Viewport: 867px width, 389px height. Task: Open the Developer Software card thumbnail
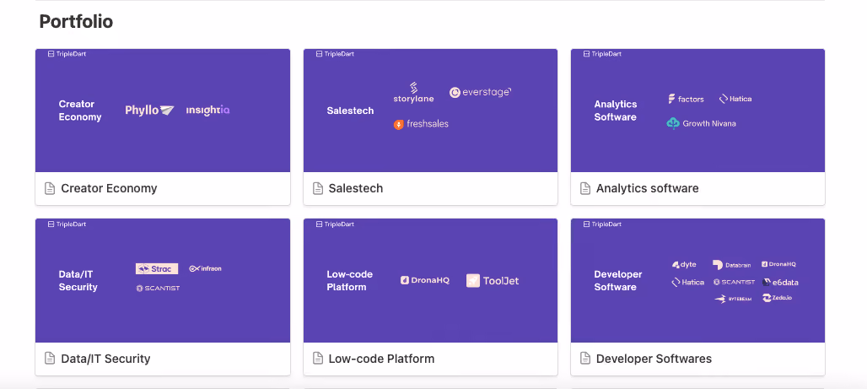point(697,280)
